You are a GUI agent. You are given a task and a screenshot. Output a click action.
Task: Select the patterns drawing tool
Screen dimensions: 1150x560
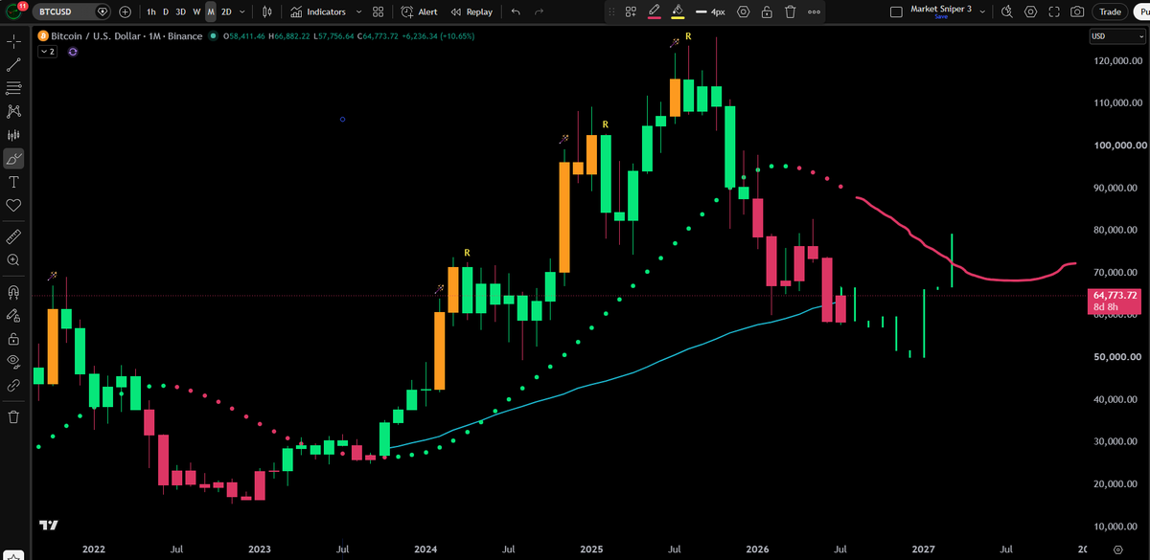[13, 111]
